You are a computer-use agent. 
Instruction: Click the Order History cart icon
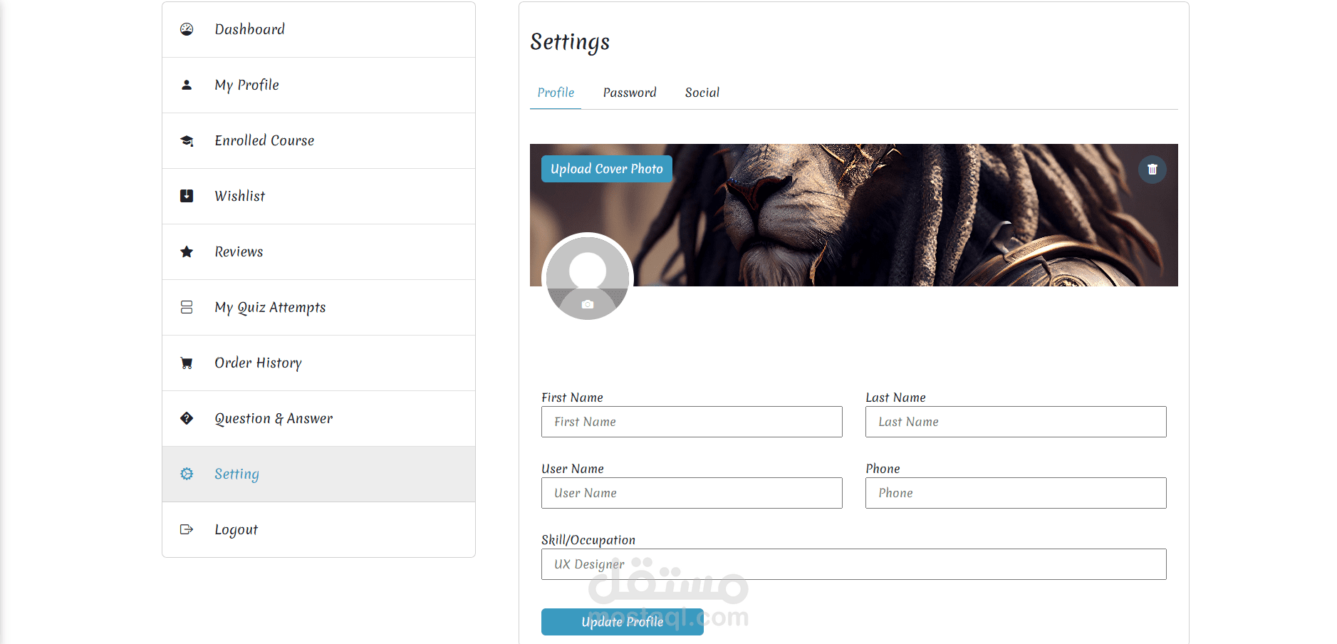(x=187, y=363)
